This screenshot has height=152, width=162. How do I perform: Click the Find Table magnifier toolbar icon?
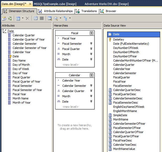coord(50,18)
